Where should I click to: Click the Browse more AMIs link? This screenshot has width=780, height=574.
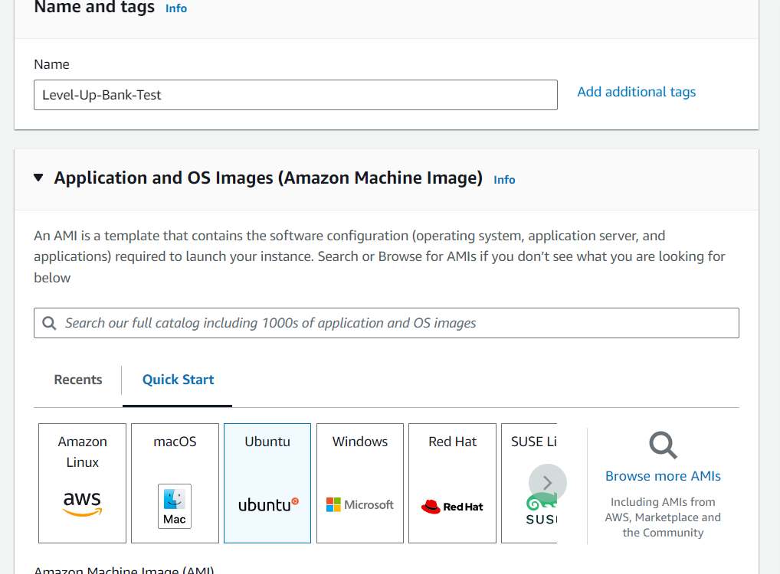click(662, 475)
